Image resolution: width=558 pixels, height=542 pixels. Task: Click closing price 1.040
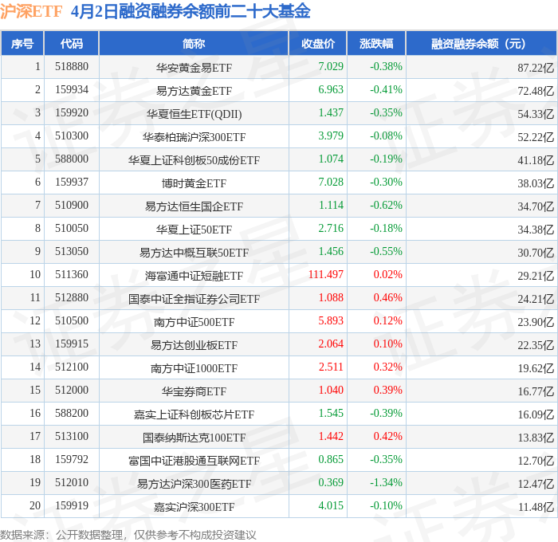[331, 391]
